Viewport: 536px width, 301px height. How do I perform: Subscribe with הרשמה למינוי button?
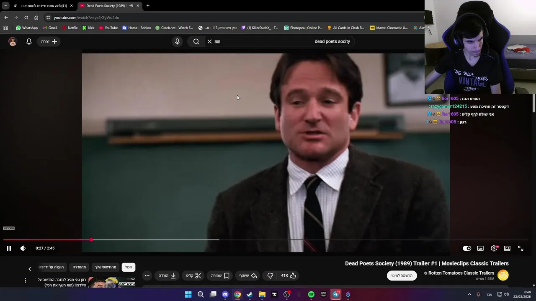(x=402, y=275)
